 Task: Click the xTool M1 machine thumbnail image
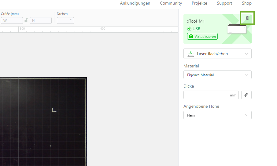tap(237, 29)
